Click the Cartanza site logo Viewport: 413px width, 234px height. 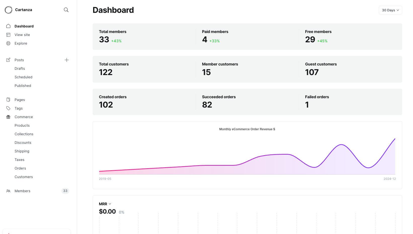coord(9,10)
